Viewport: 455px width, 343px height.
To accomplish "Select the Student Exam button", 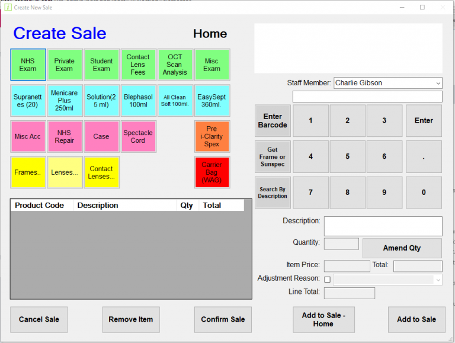I will (101, 65).
